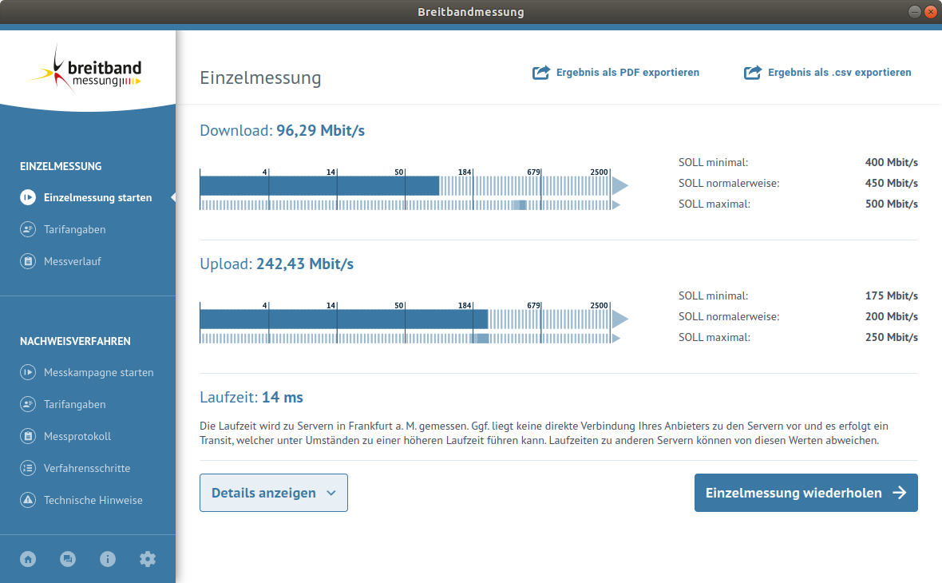The image size is (942, 583).
Task: Click the Upload 242,43 Mbit/s heading
Action: (276, 264)
